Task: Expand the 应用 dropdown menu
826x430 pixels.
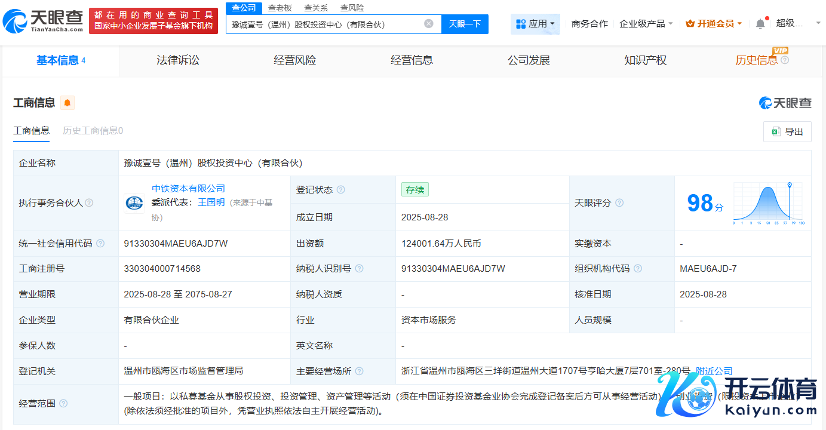Action: (x=535, y=24)
